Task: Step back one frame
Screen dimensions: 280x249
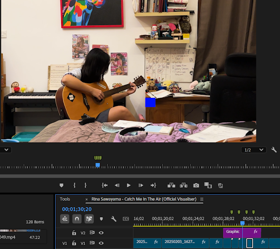Action: pyautogui.click(x=117, y=185)
